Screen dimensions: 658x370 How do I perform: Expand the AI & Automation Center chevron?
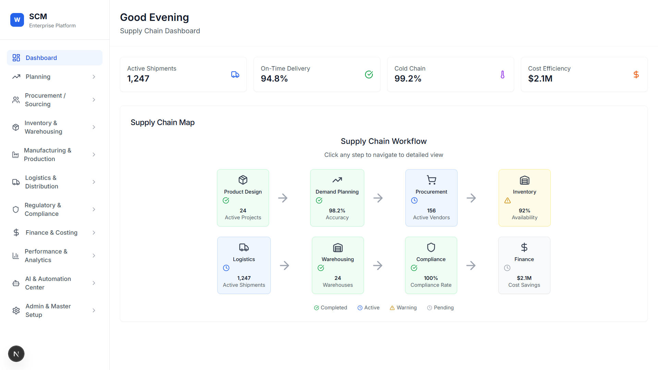[94, 283]
